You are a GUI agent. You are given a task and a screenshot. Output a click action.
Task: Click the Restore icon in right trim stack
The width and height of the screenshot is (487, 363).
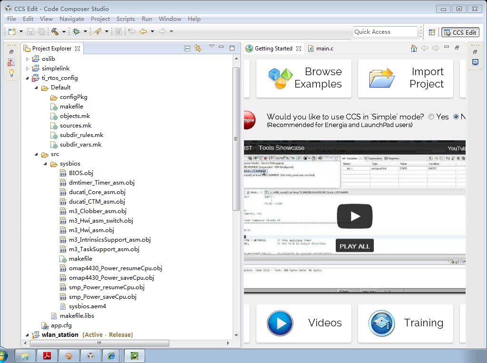coord(475,52)
